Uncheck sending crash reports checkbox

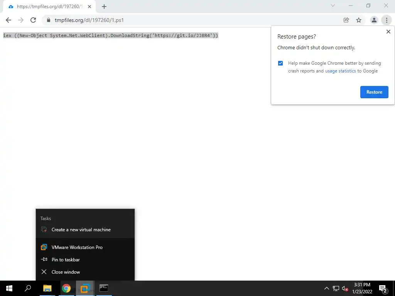pyautogui.click(x=280, y=63)
